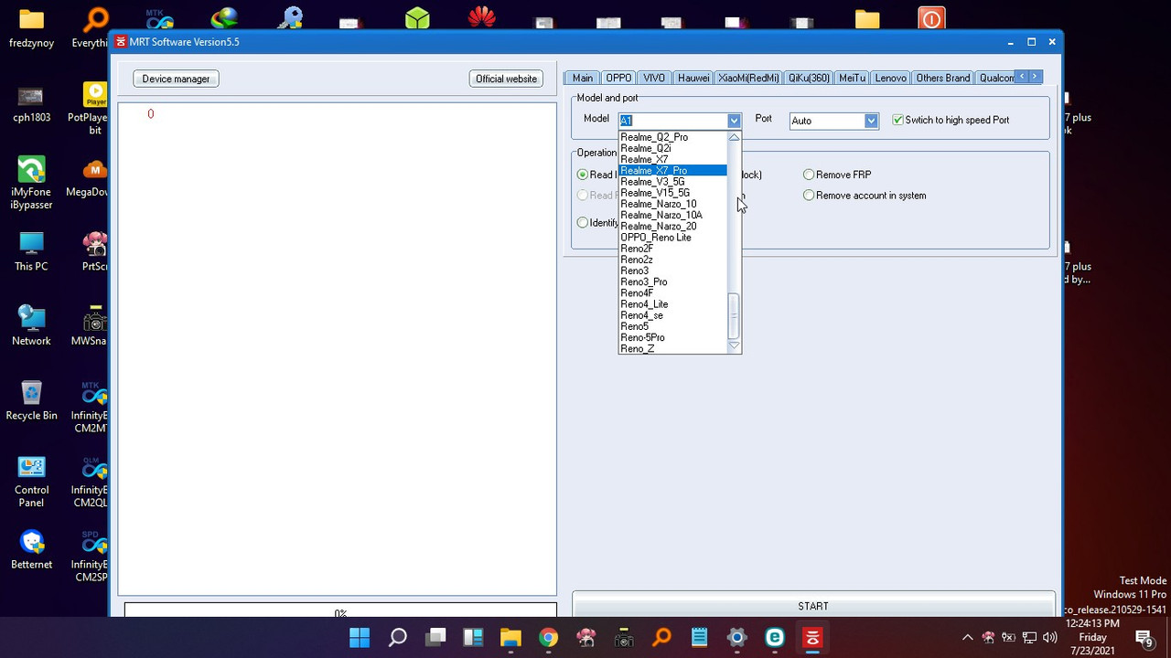Select Realme_V15_5G from the list
This screenshot has width=1171, height=658.
[x=672, y=193]
